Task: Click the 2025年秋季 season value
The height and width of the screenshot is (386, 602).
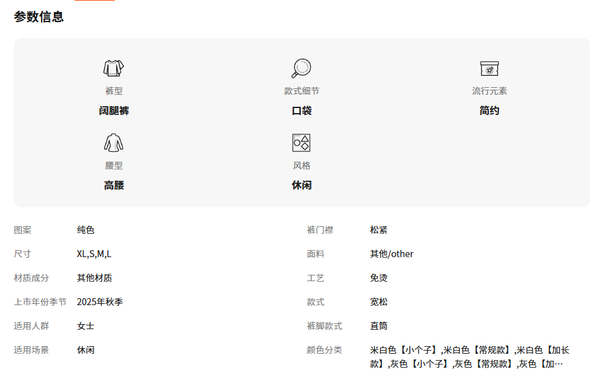Action: pos(100,302)
